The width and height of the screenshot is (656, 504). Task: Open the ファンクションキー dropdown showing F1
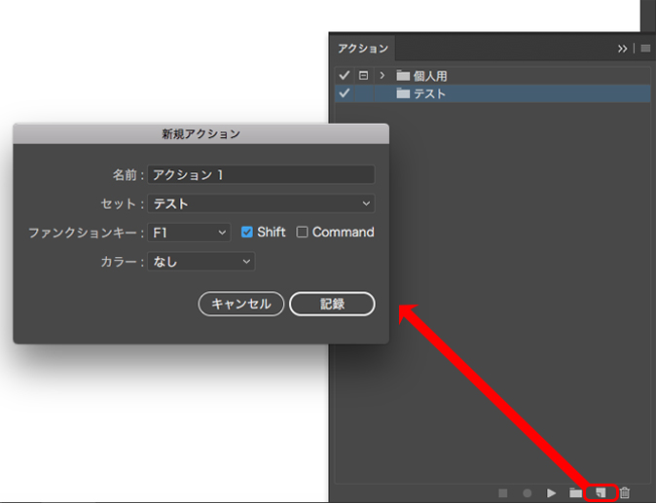point(189,233)
